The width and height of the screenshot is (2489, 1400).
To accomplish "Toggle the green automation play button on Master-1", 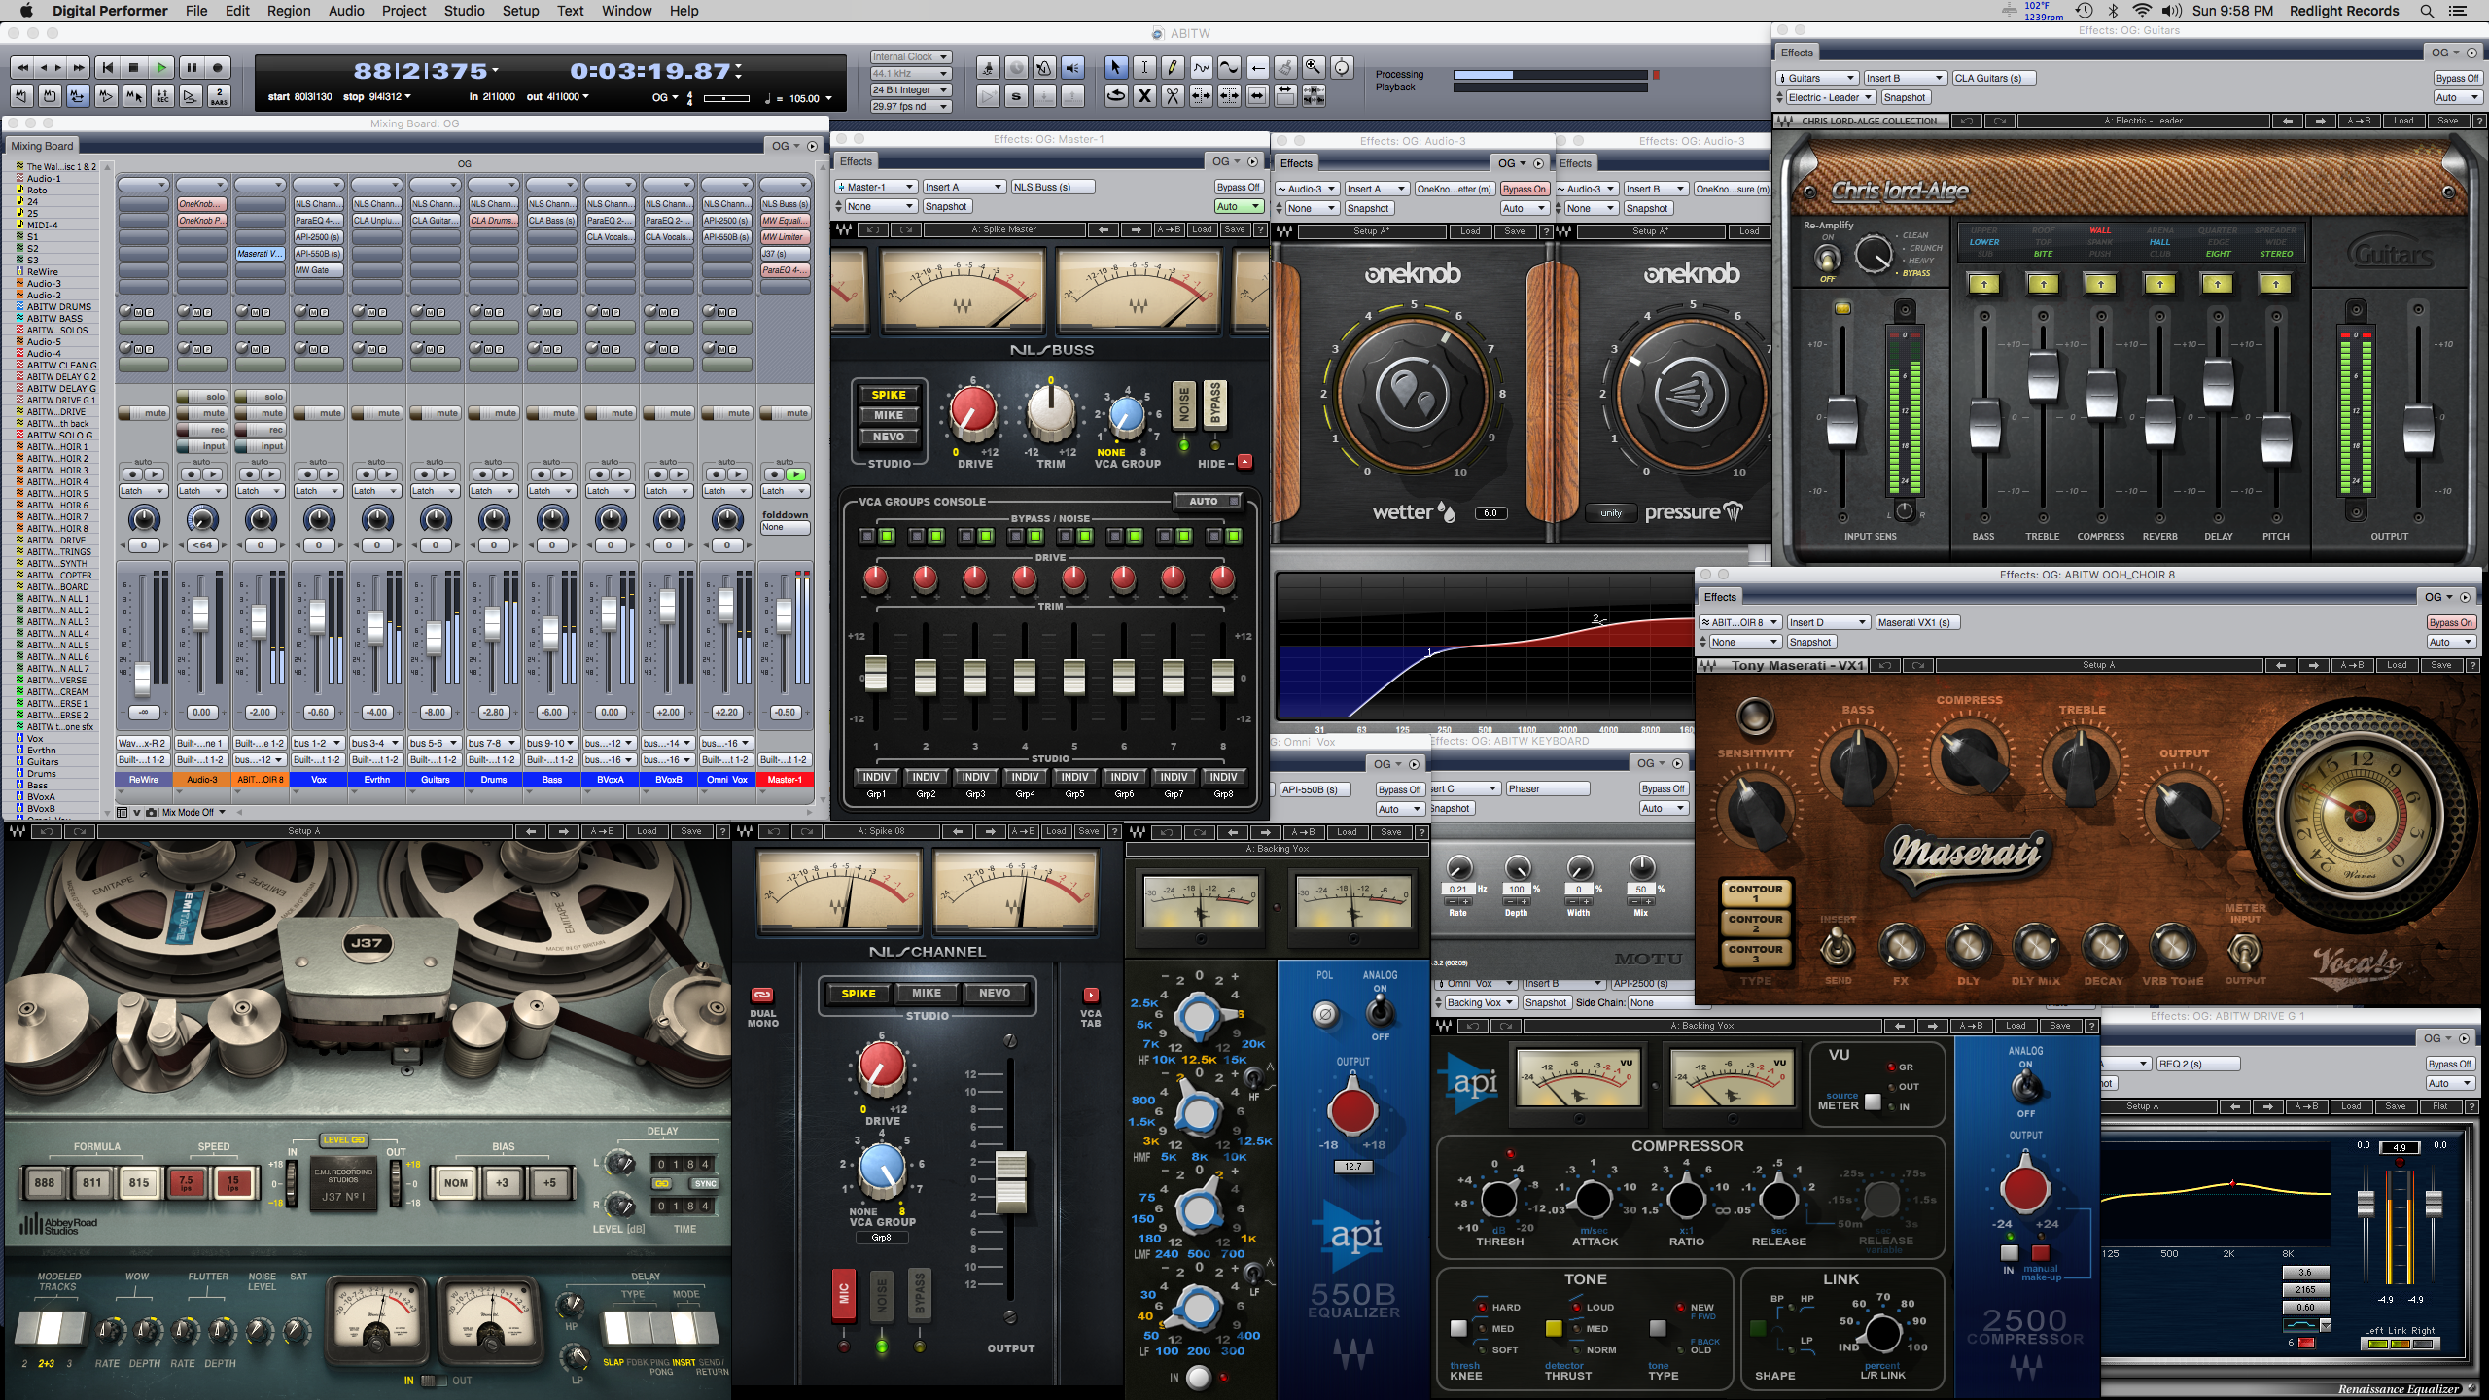I will click(x=796, y=474).
